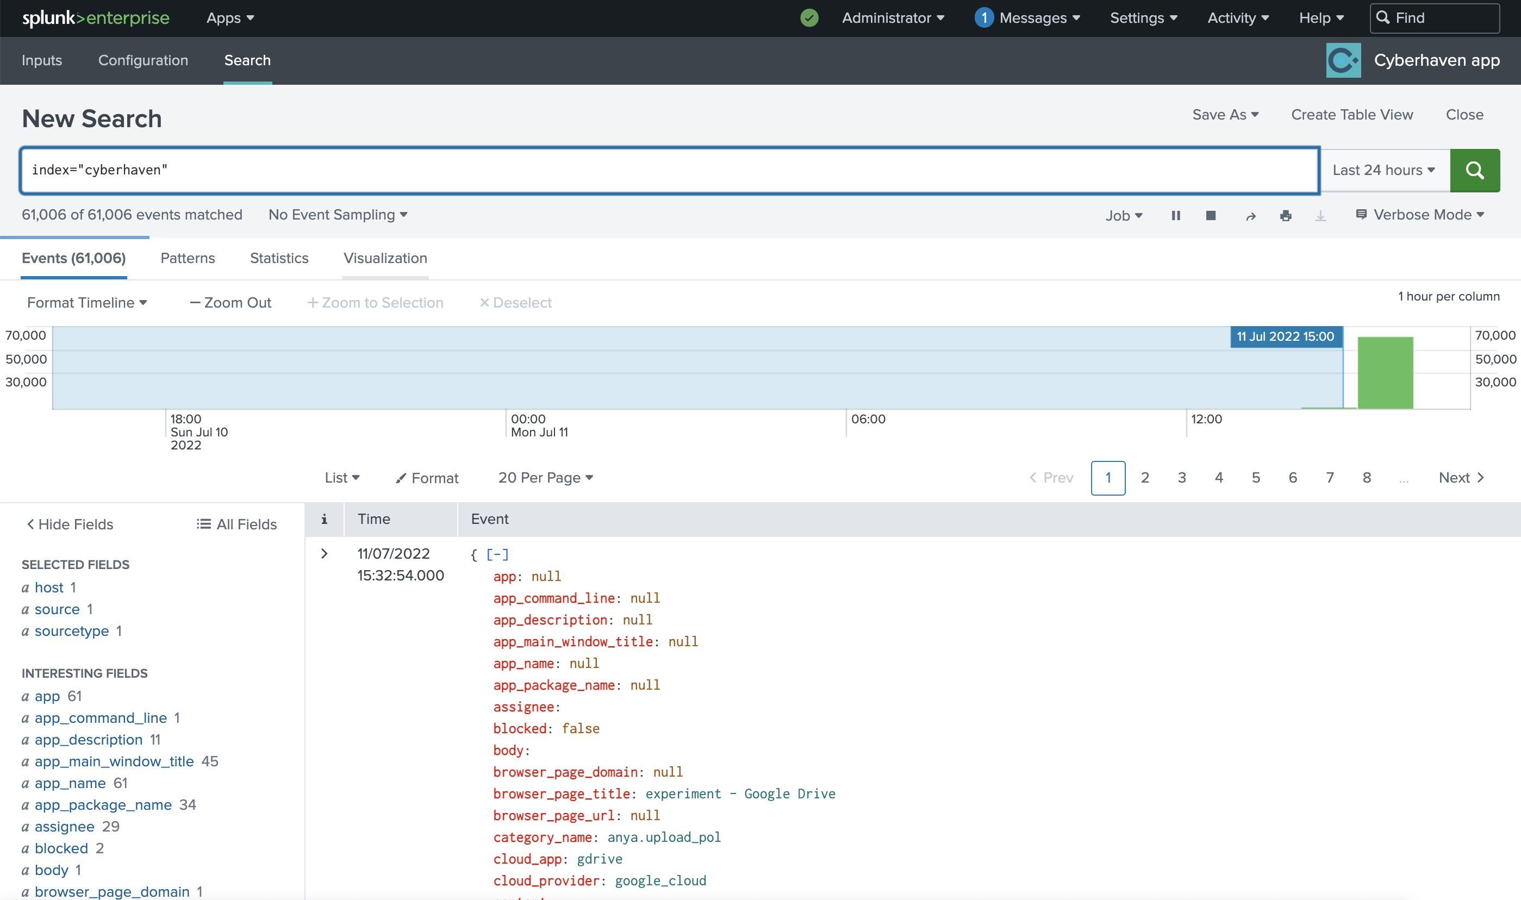The image size is (1521, 900).
Task: Expand the 15:32:54 event row
Action: click(x=325, y=554)
